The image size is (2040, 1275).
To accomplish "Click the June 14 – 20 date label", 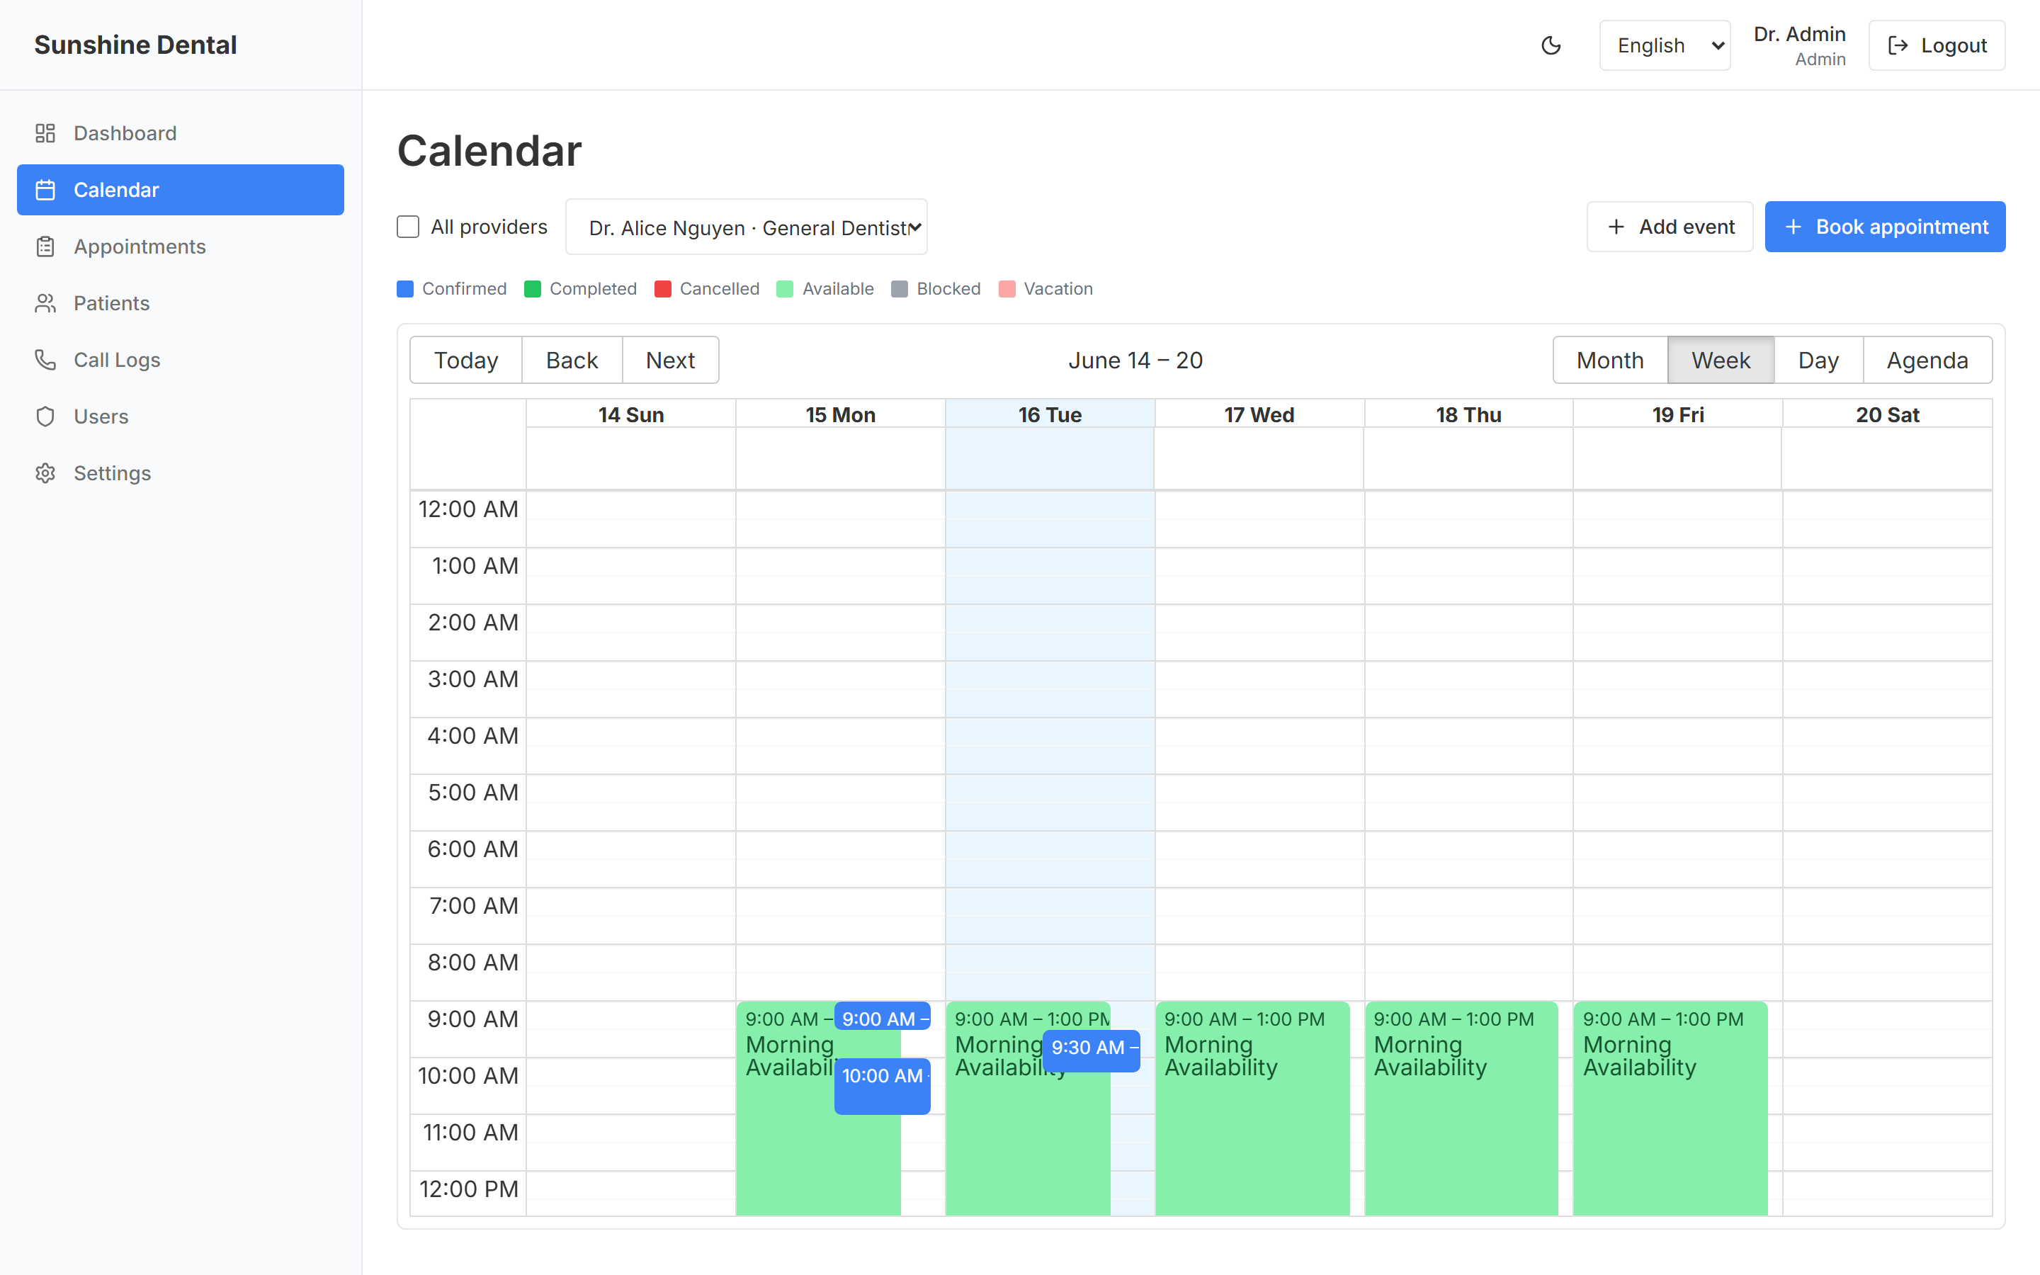I will (1135, 360).
